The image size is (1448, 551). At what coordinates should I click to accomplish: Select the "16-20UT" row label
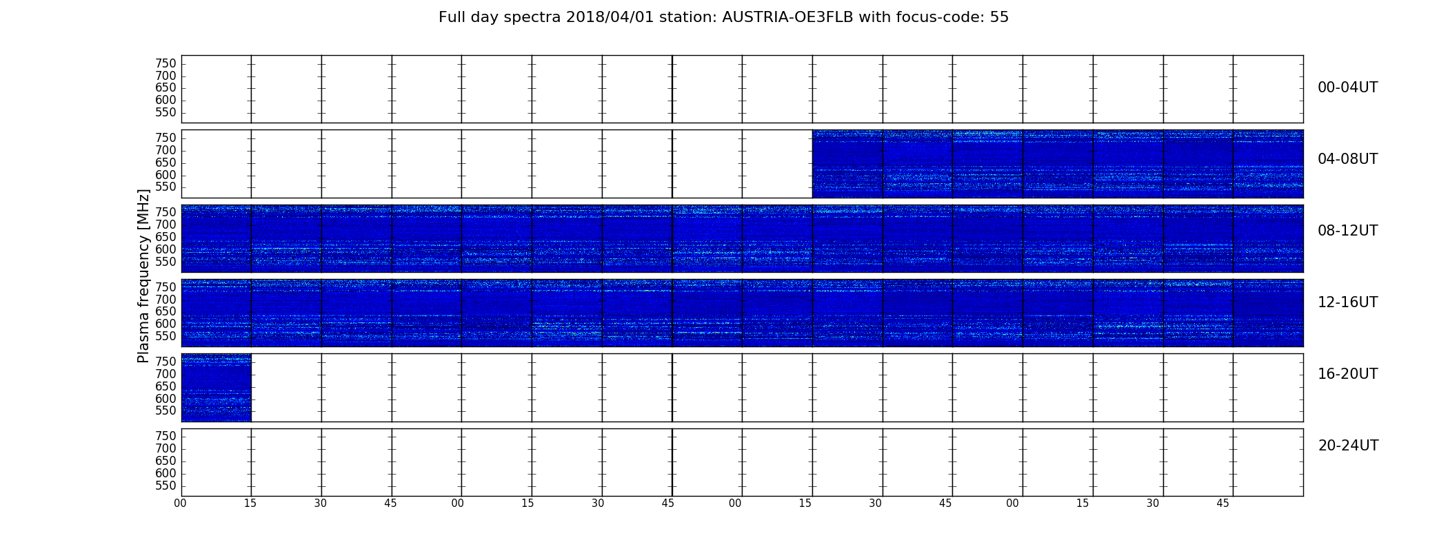tap(1347, 374)
